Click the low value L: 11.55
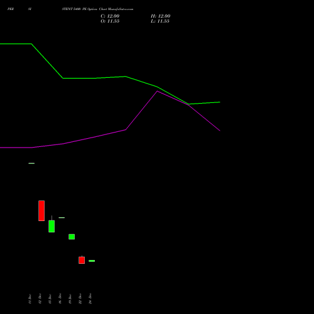The width and height of the screenshot is (314, 314). tap(160, 21)
